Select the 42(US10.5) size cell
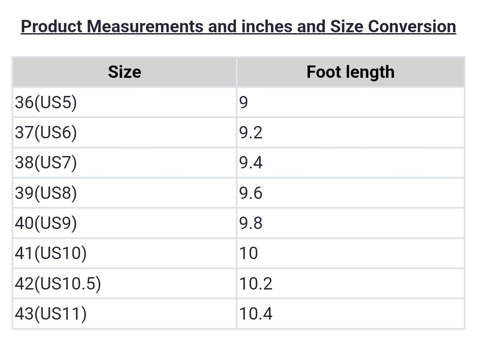Screen dimensions: 477x343 58,283
